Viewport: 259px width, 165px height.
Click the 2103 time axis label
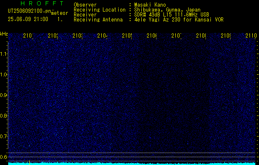[x=78, y=36]
